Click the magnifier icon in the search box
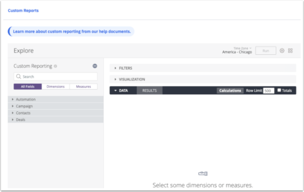This screenshot has height=192, width=304. (18, 77)
